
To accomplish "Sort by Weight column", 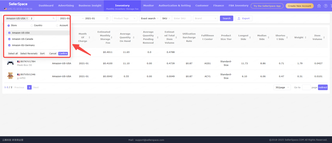I will 306,37.
